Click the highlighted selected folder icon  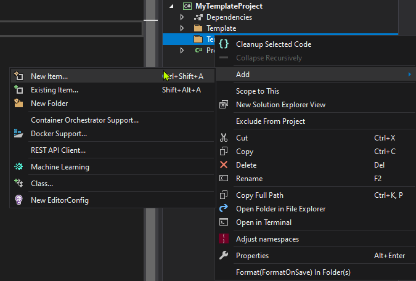click(x=198, y=39)
